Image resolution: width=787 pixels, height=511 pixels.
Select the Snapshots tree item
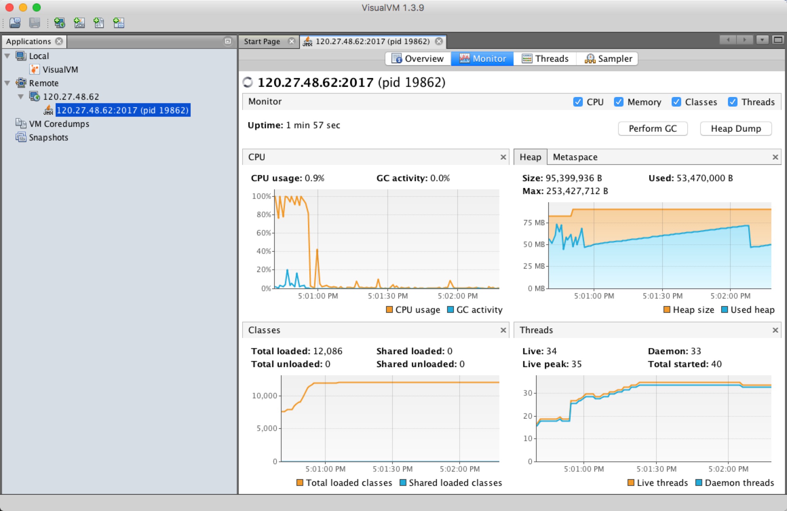click(x=48, y=137)
